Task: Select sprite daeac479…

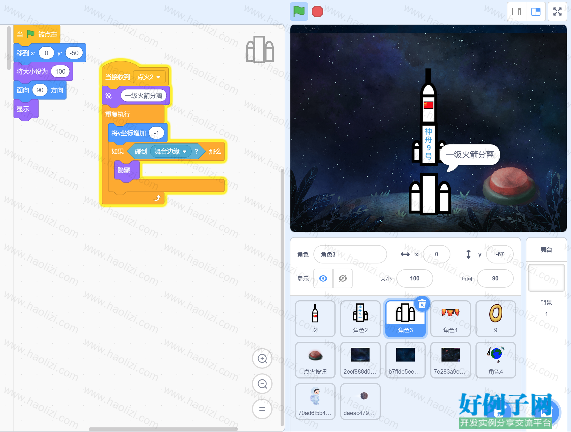Action: tap(360, 402)
